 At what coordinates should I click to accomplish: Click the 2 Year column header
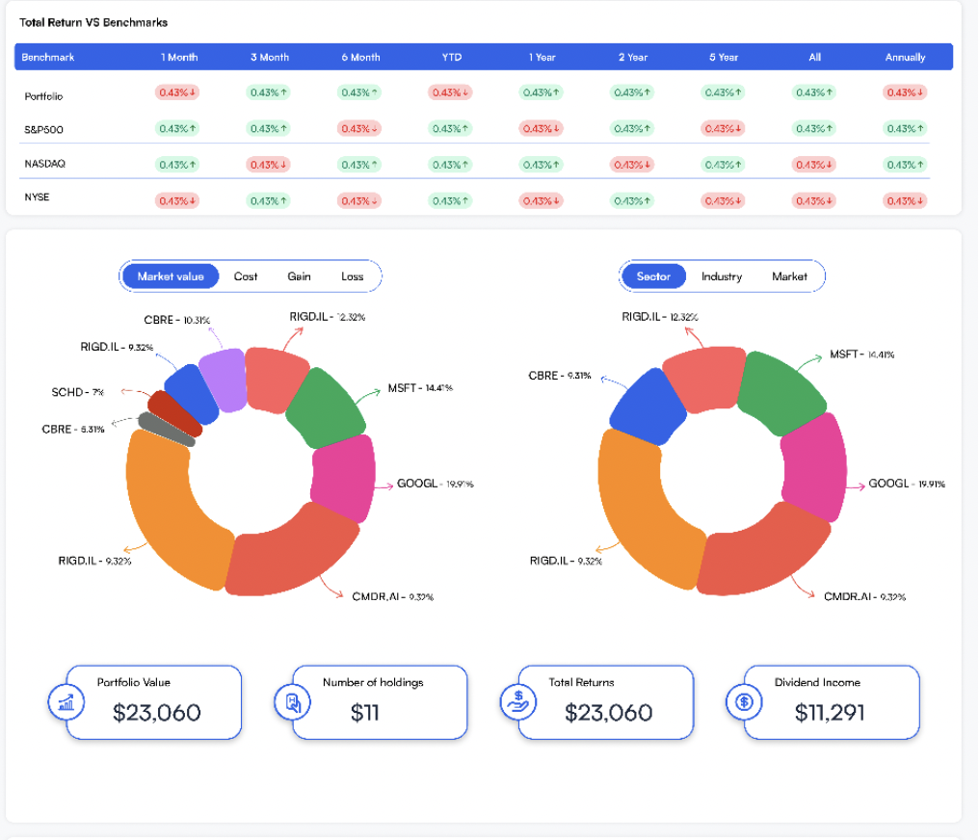tap(633, 58)
